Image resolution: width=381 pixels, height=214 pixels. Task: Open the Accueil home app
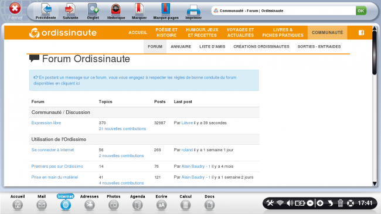[x=18, y=202]
